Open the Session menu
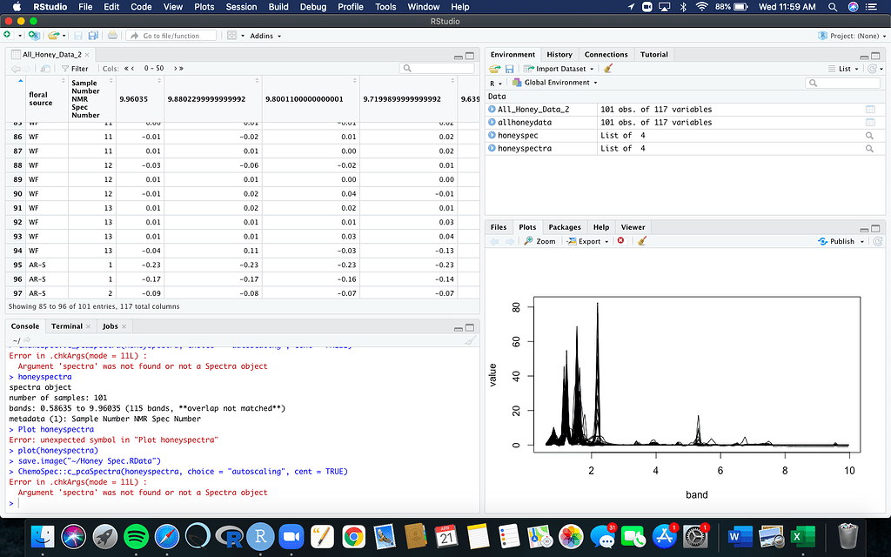 [x=242, y=7]
